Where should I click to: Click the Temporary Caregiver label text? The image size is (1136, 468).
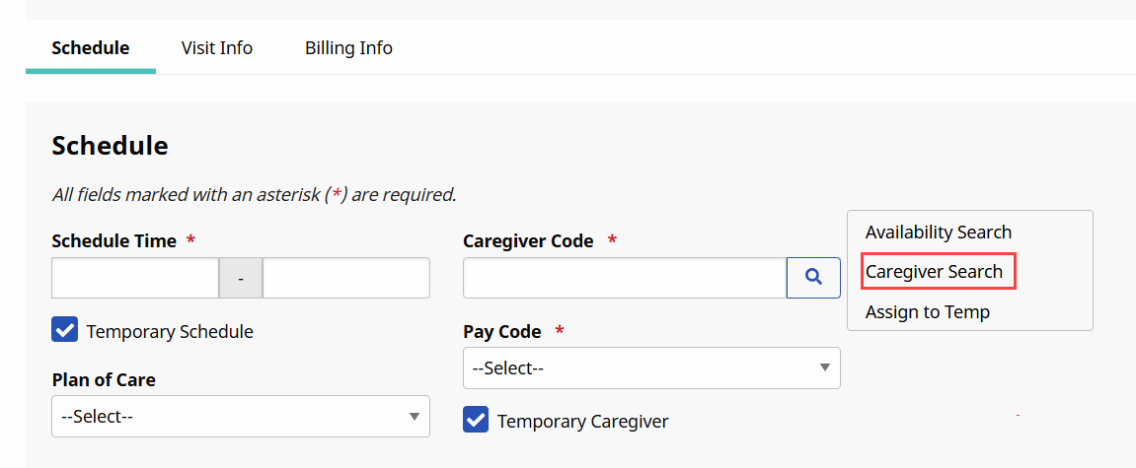click(582, 421)
